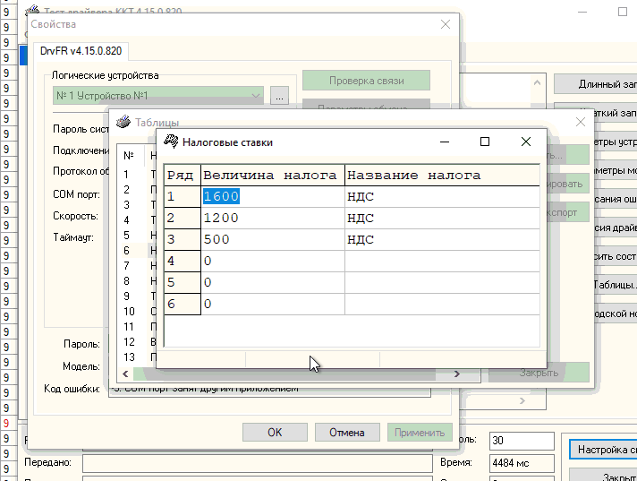Minimize the Налоговые ставки window
This screenshot has width=637, height=481.
[x=445, y=142]
